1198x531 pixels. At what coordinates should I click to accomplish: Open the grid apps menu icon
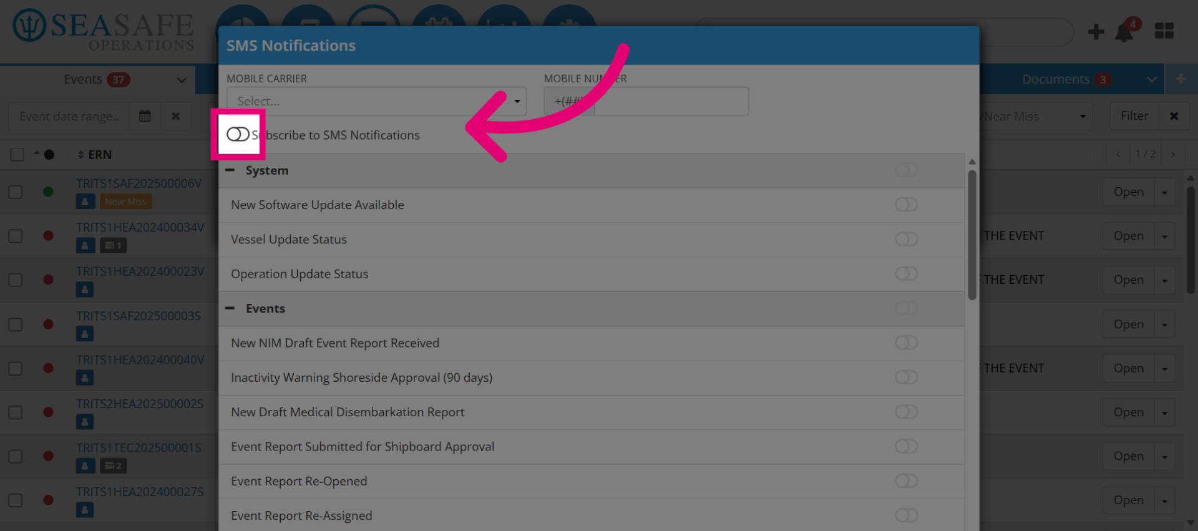tap(1164, 31)
